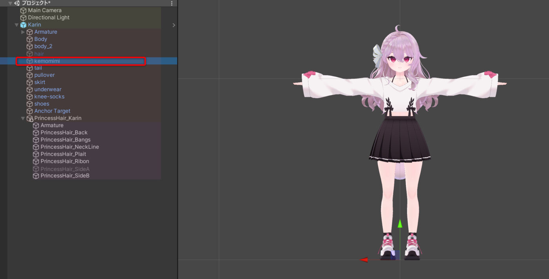549x279 pixels.
Task: Click the PrincessHair_Ribon cube icon
Action: click(x=36, y=161)
